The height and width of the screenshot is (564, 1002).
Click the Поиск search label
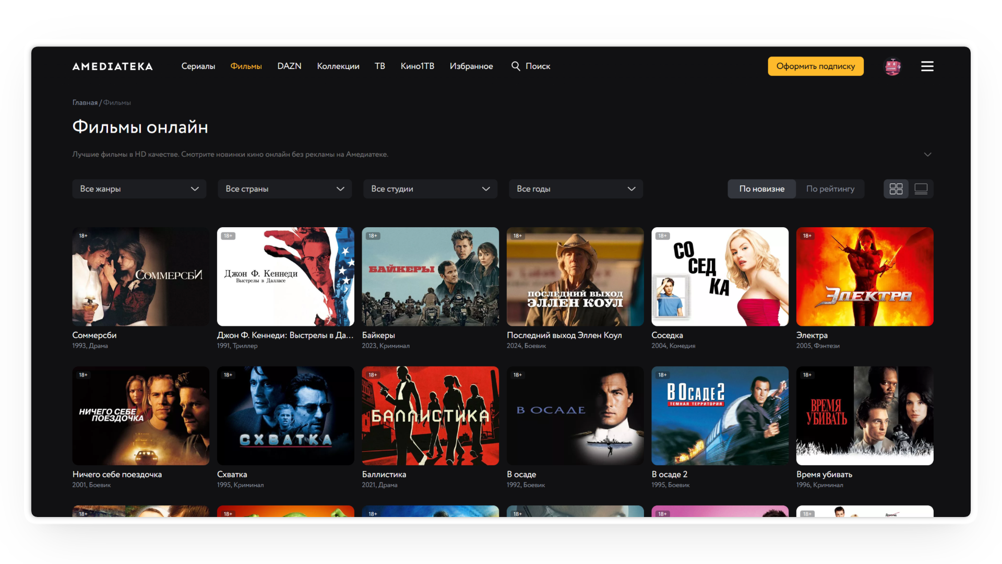(538, 66)
